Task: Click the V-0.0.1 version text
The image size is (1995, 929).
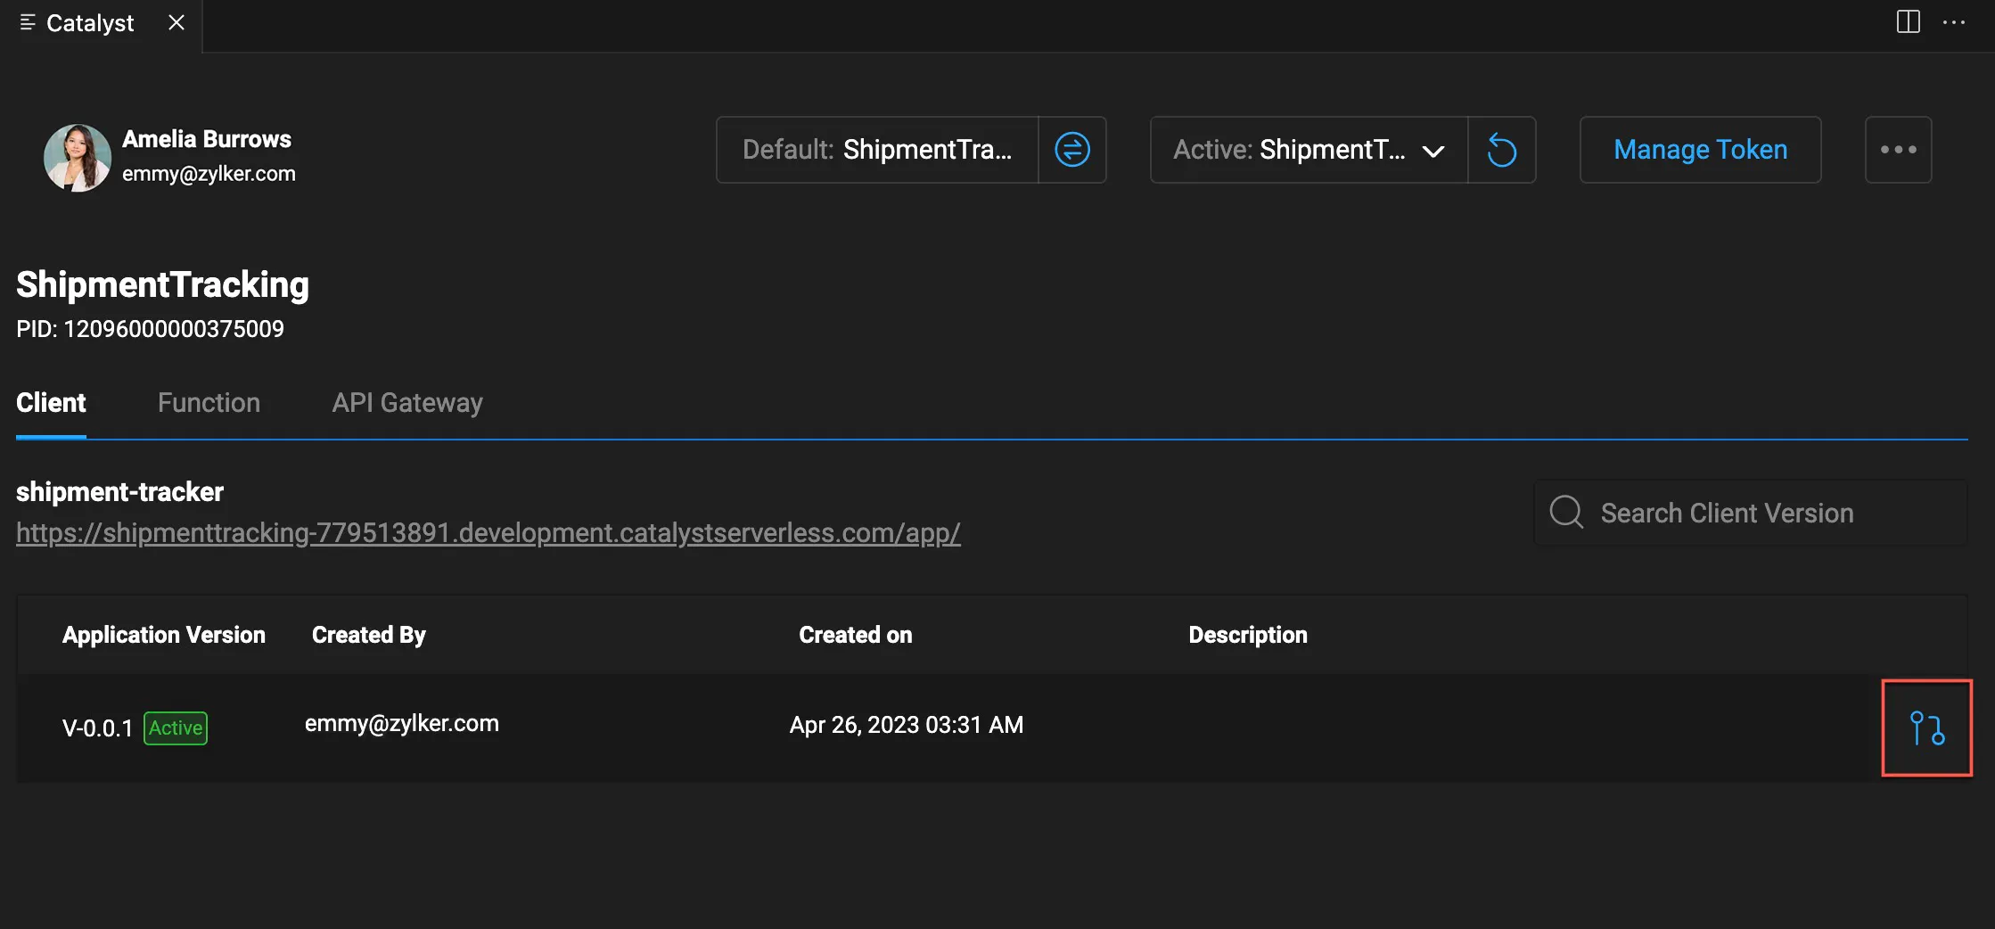Action: (x=97, y=728)
